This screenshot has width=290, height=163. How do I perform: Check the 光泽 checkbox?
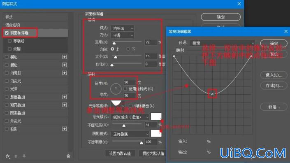[x=7, y=89]
